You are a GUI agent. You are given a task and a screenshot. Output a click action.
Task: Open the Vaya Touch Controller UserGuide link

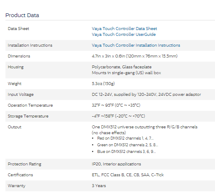pos(124,35)
